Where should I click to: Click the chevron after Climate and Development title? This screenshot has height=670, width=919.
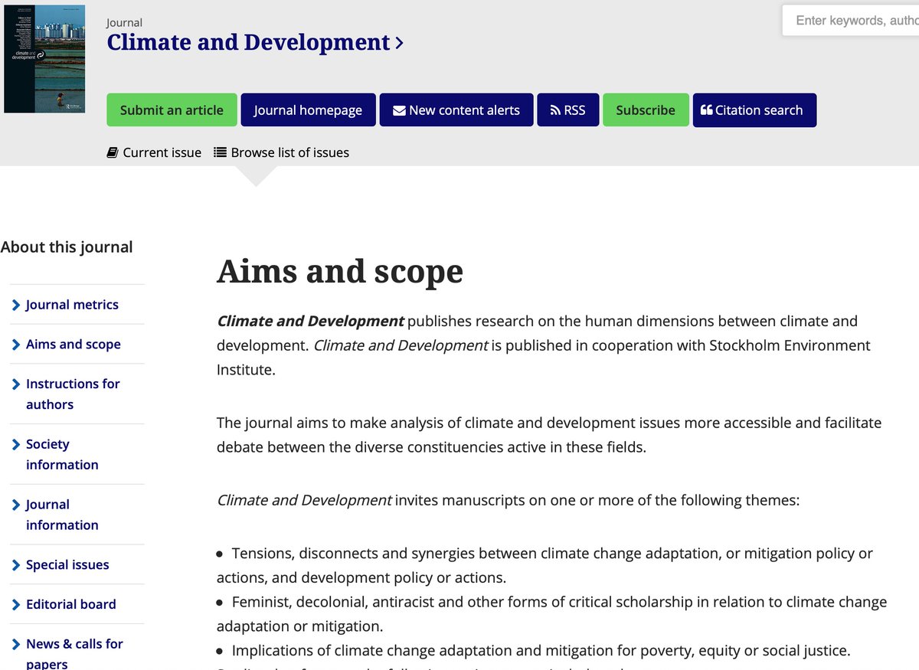(x=399, y=44)
